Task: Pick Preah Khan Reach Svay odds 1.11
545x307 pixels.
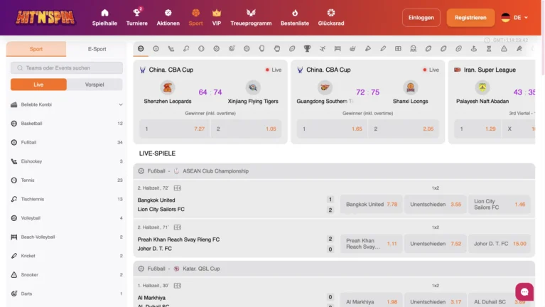Action: click(371, 244)
